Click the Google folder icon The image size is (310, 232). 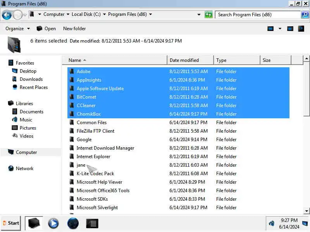[72, 139]
